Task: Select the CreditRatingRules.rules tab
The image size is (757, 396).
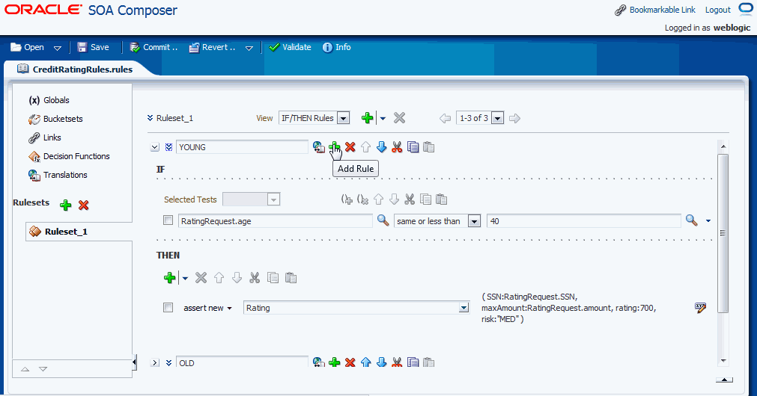Action: click(75, 69)
